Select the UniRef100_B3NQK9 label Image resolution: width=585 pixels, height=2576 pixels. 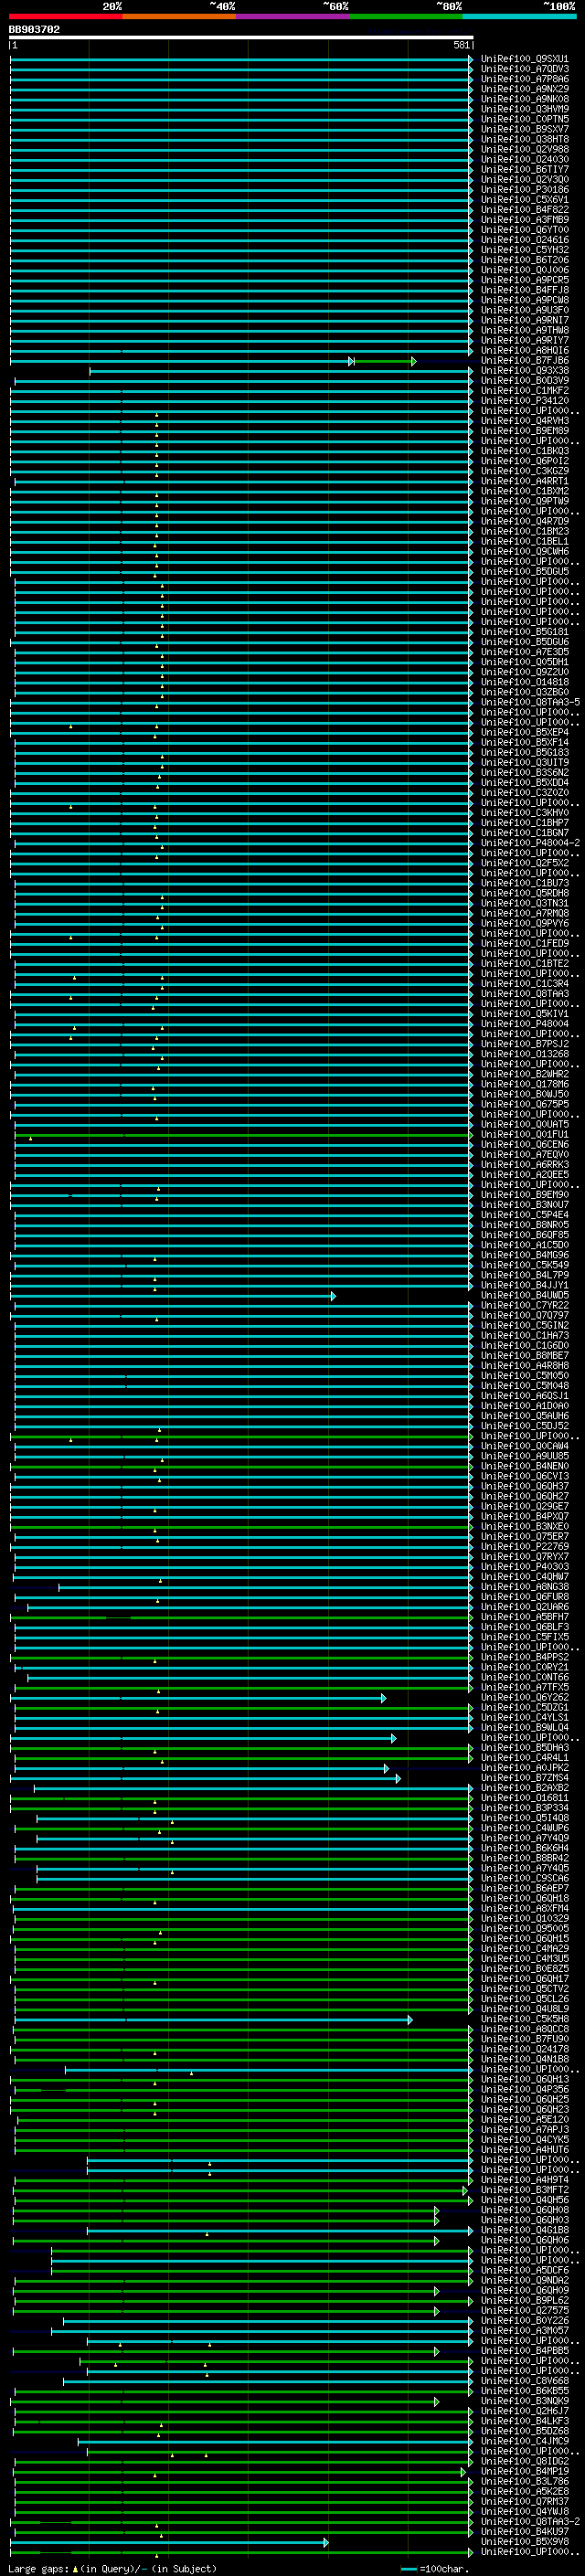pyautogui.click(x=525, y=2401)
